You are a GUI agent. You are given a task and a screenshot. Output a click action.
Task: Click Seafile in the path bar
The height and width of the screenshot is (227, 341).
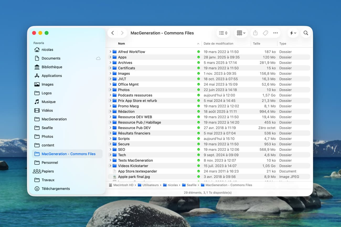pyautogui.click(x=191, y=185)
